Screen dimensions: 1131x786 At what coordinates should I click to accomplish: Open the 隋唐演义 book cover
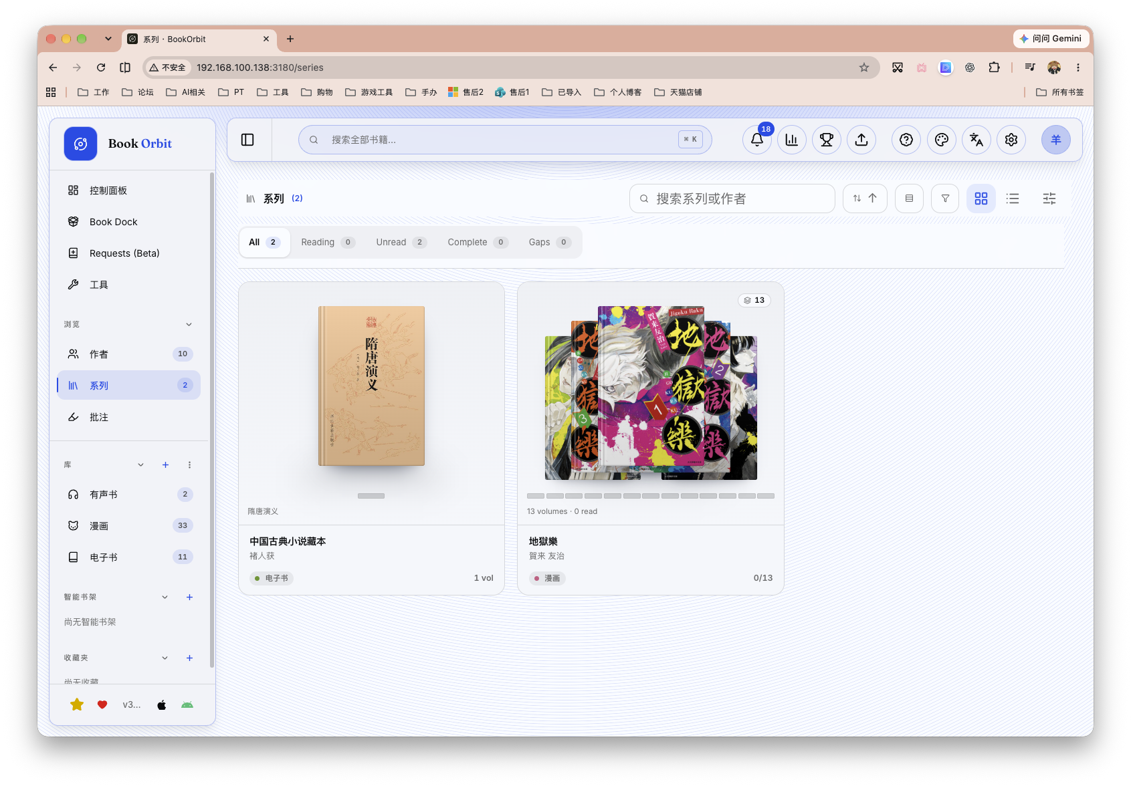coord(371,386)
